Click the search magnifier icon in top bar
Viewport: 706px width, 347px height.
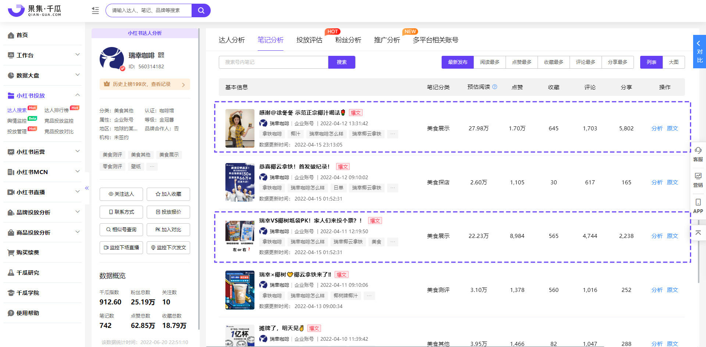click(201, 10)
